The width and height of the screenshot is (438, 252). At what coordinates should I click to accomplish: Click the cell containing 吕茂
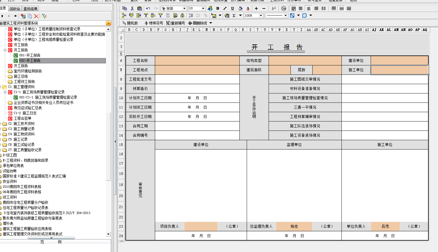tap(385, 226)
